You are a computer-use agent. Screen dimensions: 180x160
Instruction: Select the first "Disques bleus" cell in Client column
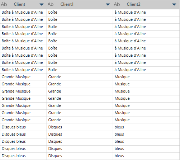pyautogui.click(x=23, y=127)
